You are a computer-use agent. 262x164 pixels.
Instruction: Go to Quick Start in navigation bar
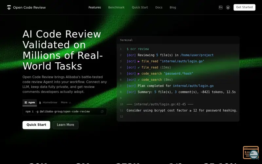coord(140,7)
